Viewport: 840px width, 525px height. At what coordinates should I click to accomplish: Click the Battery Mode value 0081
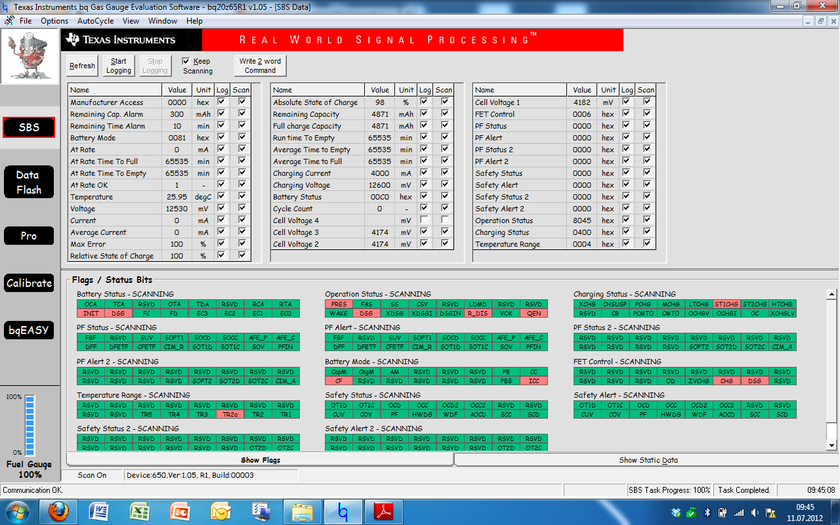tap(177, 138)
